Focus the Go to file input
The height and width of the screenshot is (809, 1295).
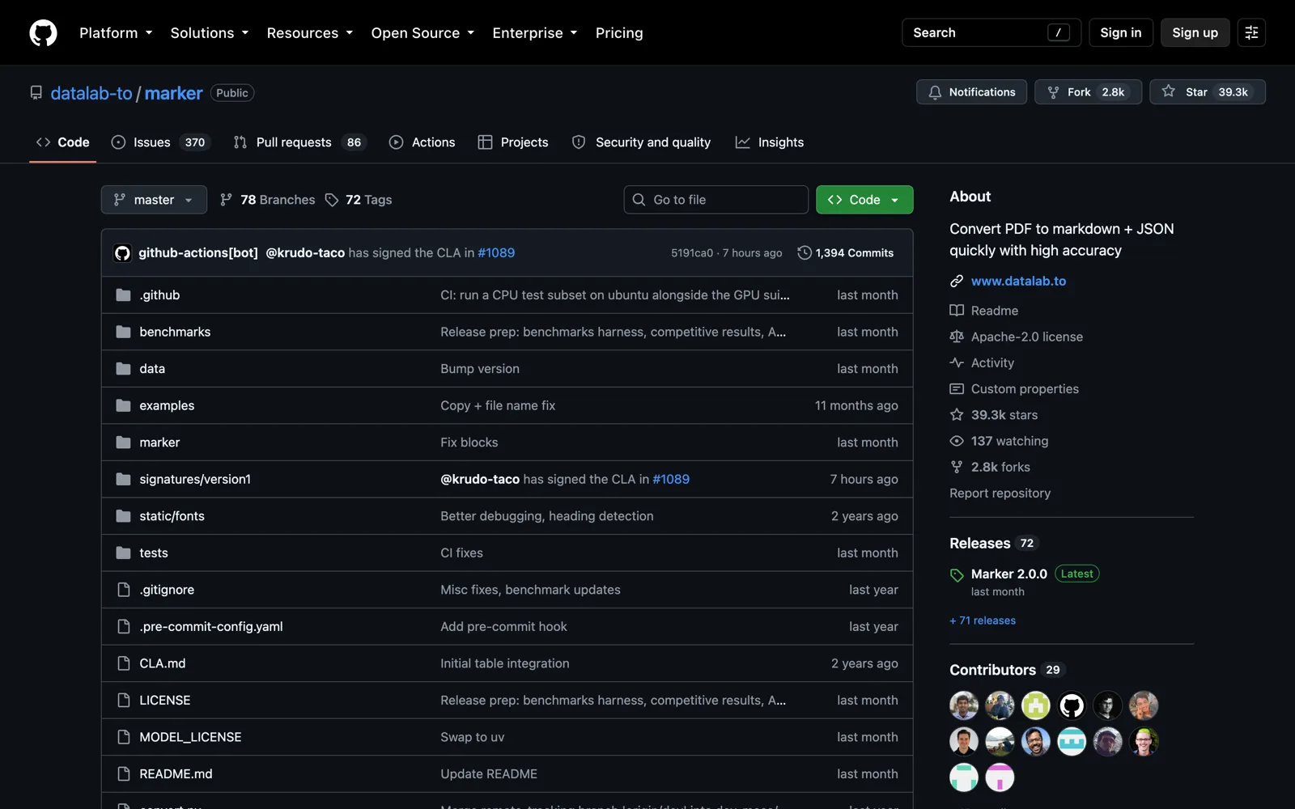point(716,200)
